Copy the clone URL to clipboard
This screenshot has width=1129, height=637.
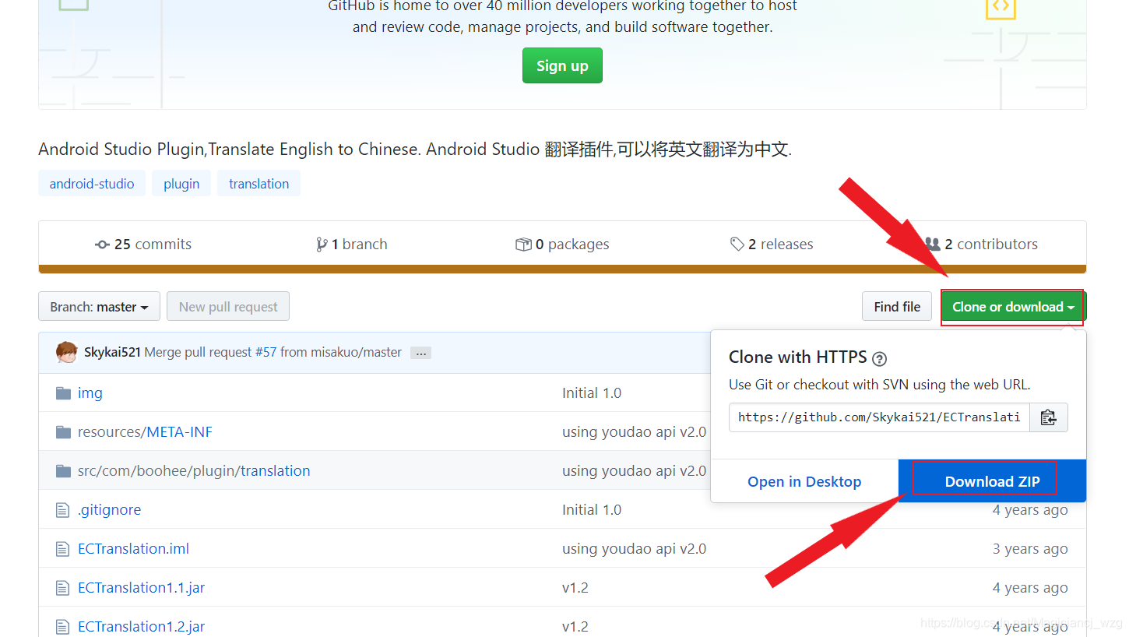[1049, 417]
